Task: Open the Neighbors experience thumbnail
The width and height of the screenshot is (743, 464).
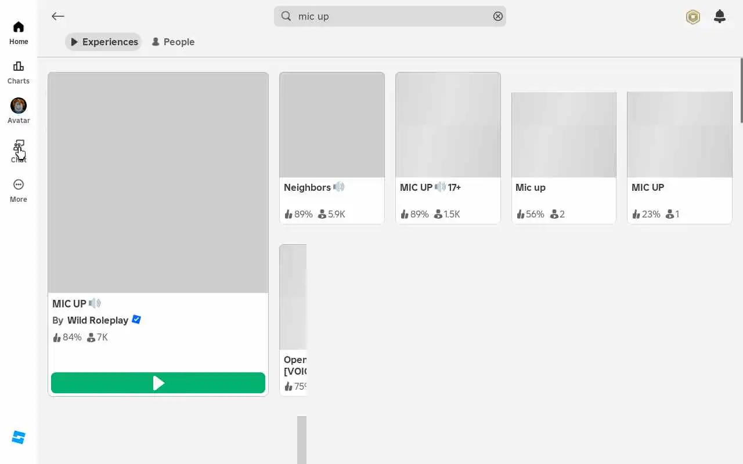Action: pos(332,125)
